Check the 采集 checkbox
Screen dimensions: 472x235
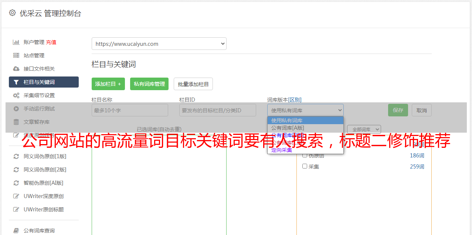[x=305, y=166]
